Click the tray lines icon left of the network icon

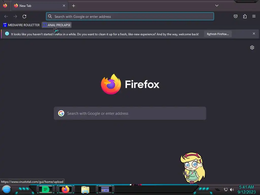(x=218, y=189)
